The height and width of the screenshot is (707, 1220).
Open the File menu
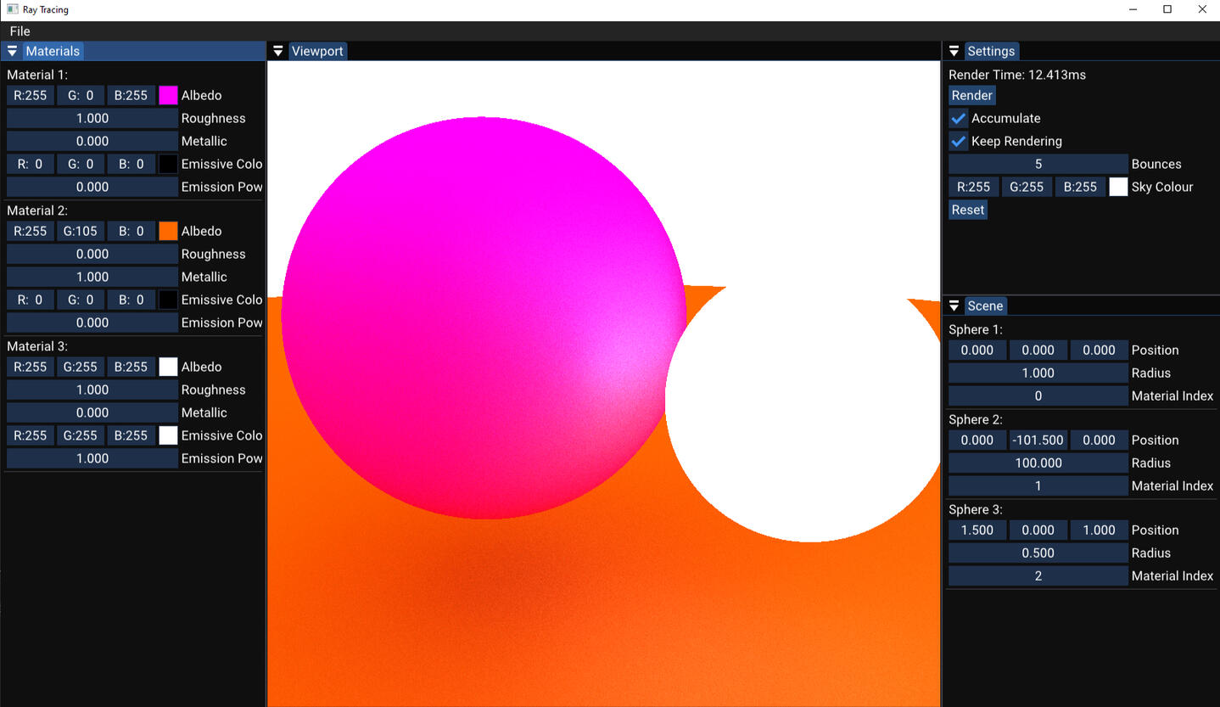pos(20,31)
